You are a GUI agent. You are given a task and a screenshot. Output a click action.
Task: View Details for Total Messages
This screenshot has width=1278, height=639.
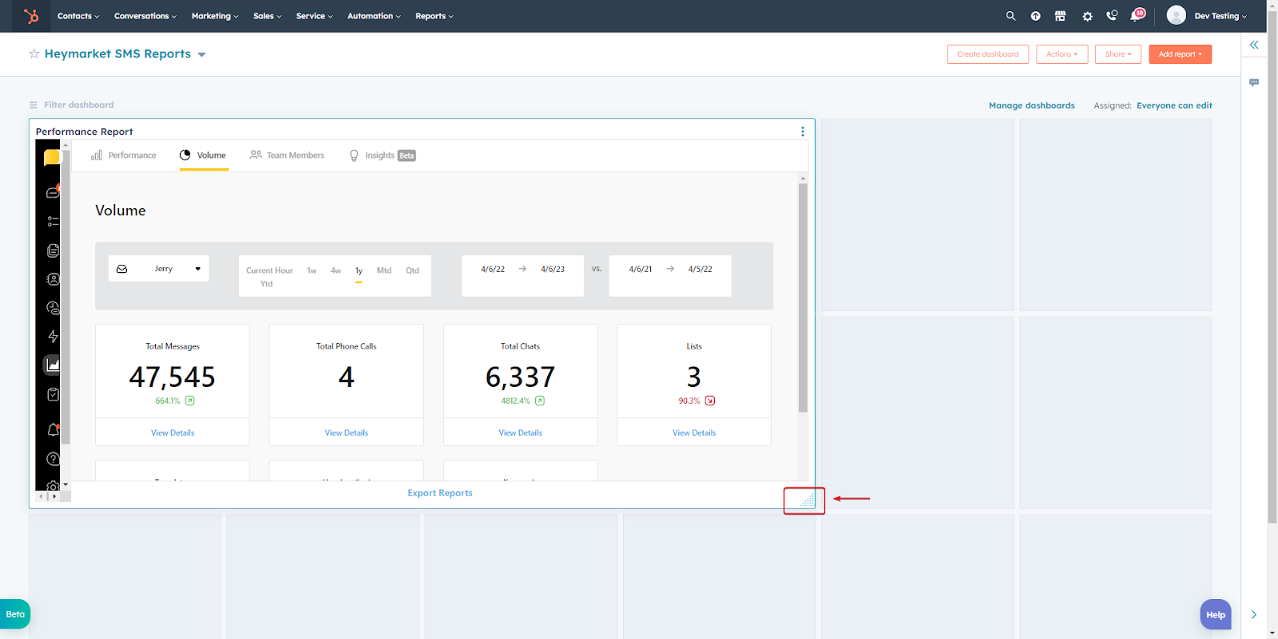(x=173, y=433)
